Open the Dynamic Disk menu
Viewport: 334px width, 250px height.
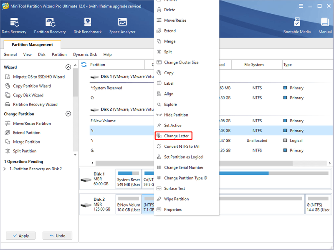click(85, 55)
